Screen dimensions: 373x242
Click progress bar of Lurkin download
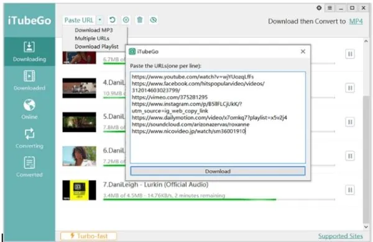219,199
